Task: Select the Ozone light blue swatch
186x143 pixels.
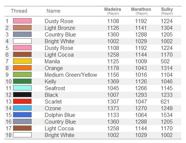Action: click(x=22, y=108)
